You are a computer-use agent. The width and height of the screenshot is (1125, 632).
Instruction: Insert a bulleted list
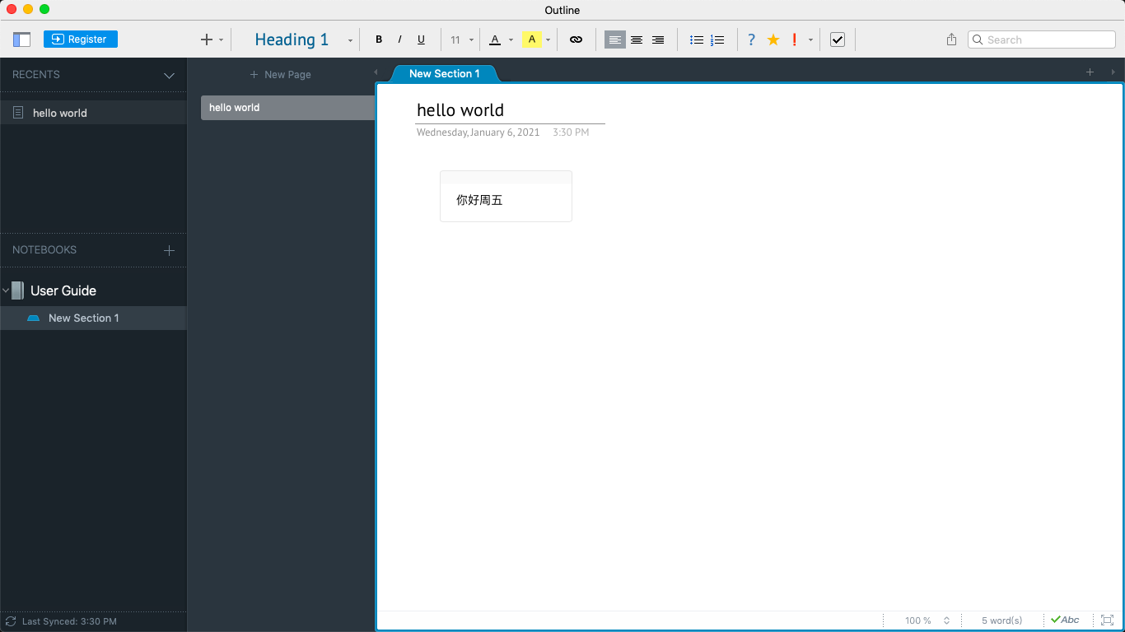(x=697, y=39)
